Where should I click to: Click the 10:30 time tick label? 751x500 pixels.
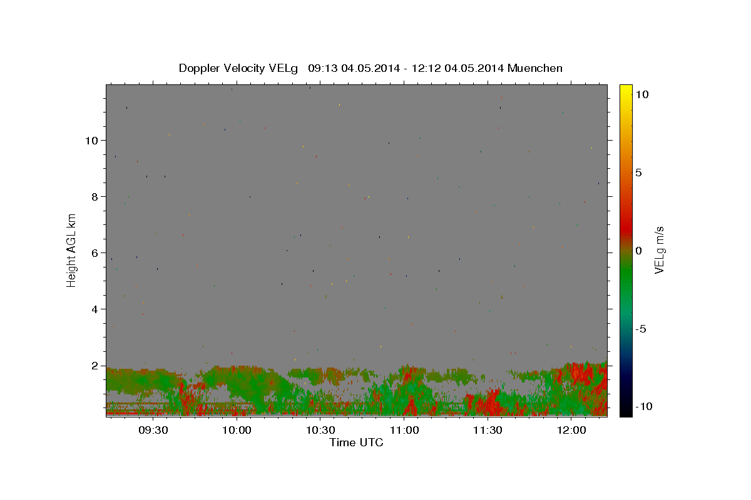[320, 431]
